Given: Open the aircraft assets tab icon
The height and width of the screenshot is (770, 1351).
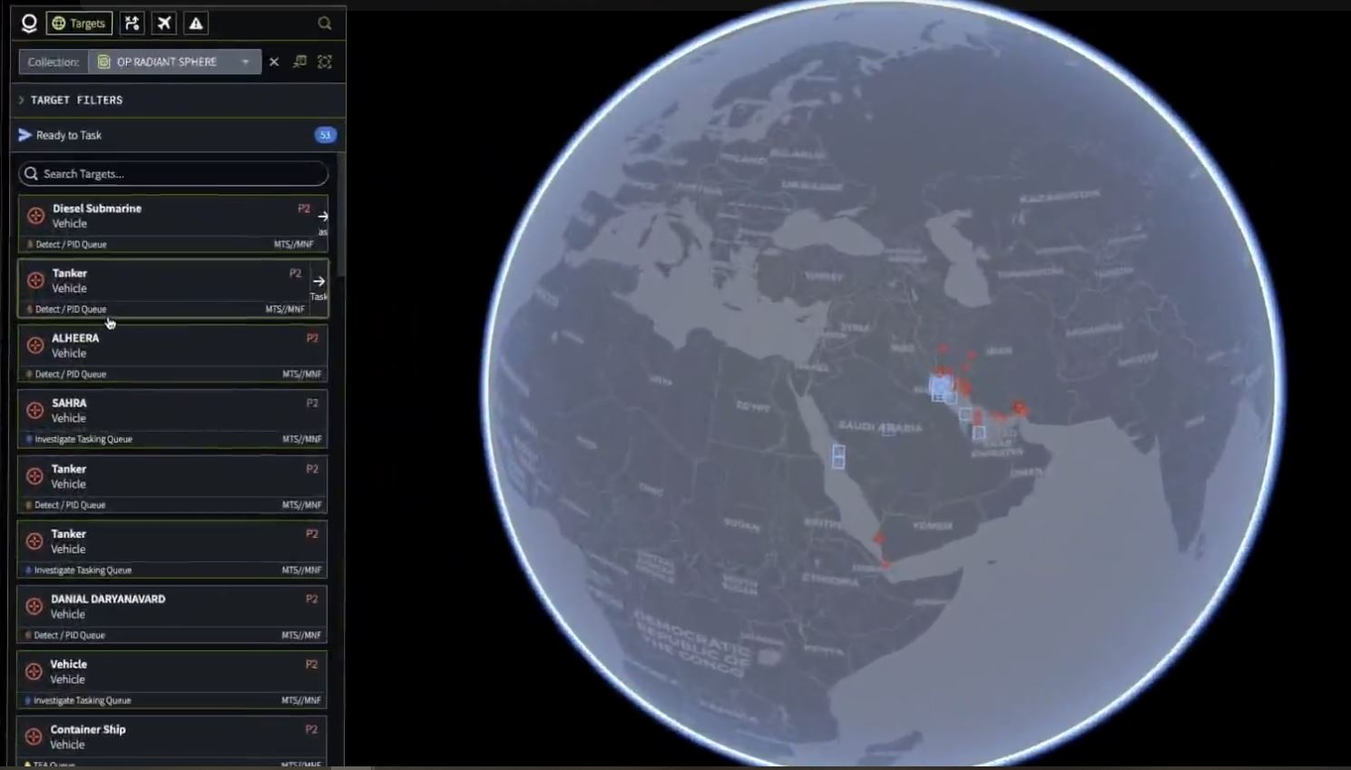Looking at the screenshot, I should click(x=164, y=24).
